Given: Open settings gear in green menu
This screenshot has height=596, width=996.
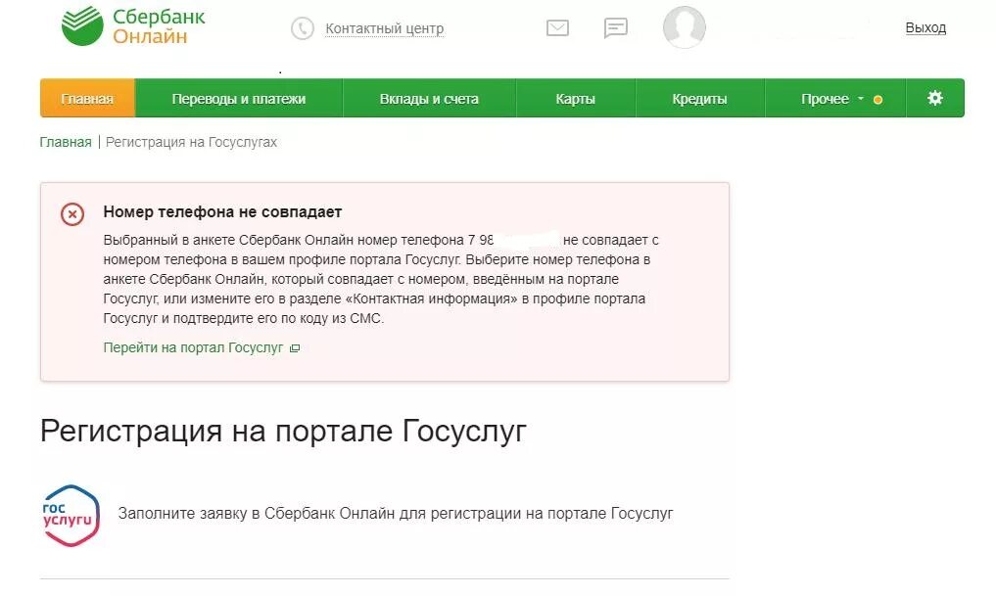Looking at the screenshot, I should 935,98.
